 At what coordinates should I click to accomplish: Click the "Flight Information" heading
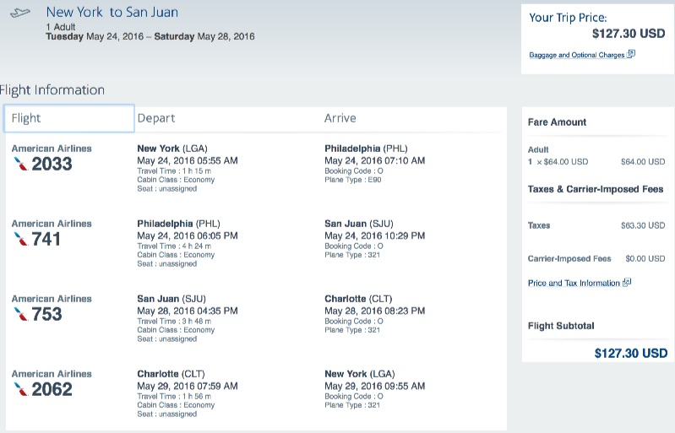pyautogui.click(x=52, y=89)
